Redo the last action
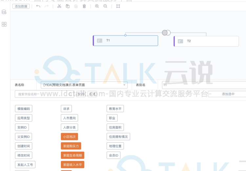Image resolution: width=246 pixels, height=171 pixels. pyautogui.click(x=47, y=6)
